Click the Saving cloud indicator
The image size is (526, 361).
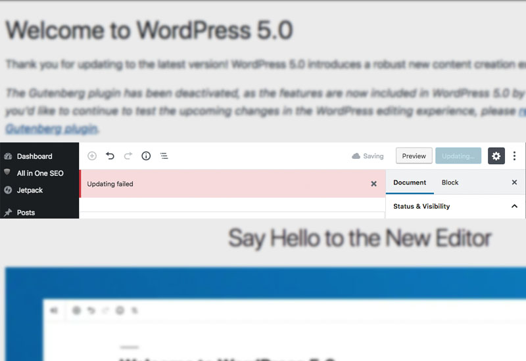tap(368, 156)
